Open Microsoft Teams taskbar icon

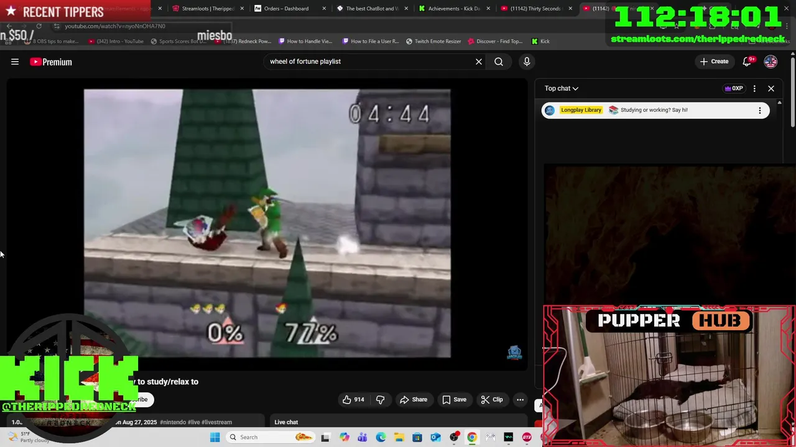click(x=362, y=437)
